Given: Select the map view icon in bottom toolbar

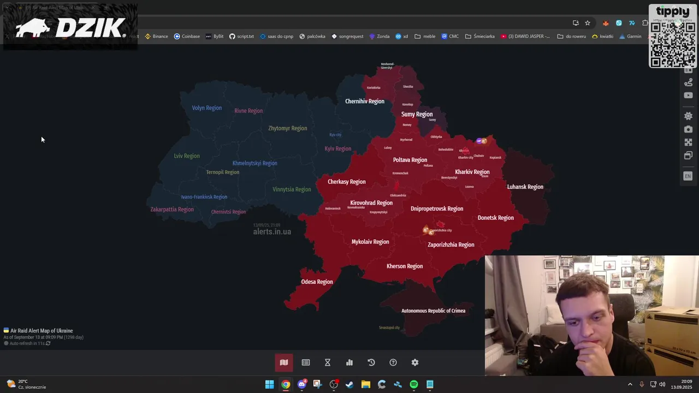Looking at the screenshot, I should (284, 362).
